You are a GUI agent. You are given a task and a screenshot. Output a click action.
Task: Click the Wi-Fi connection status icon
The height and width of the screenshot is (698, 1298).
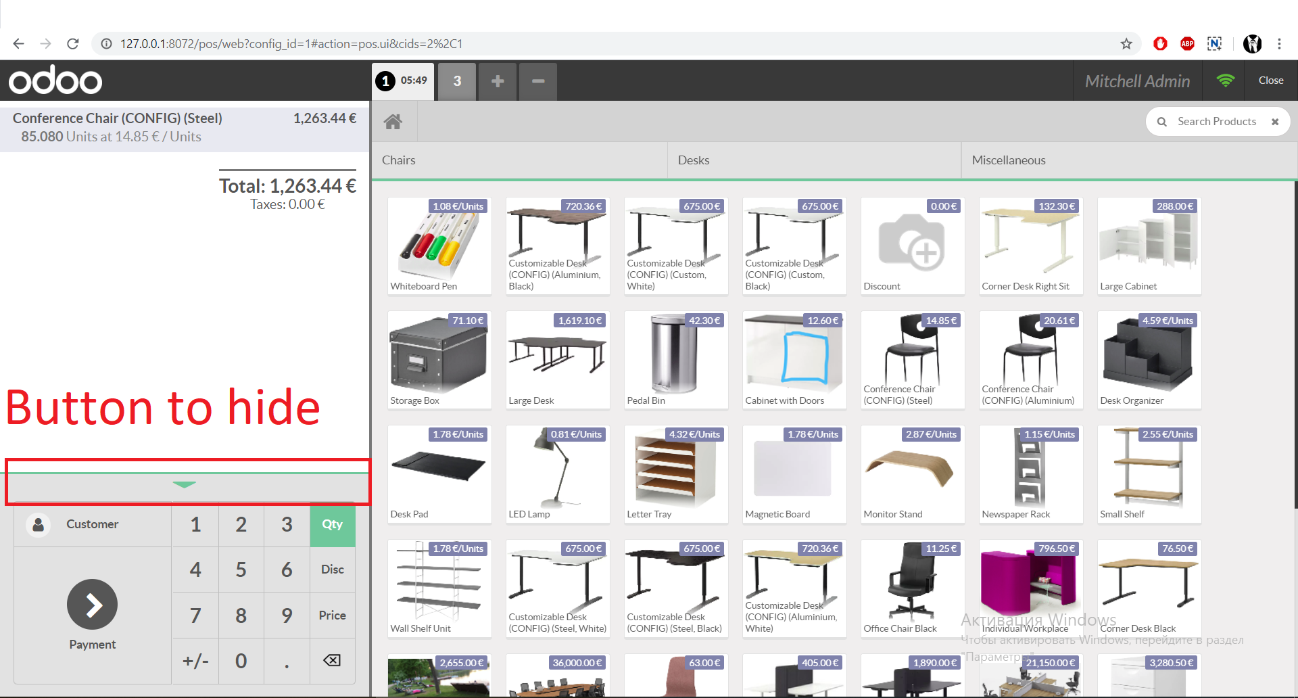coord(1225,80)
